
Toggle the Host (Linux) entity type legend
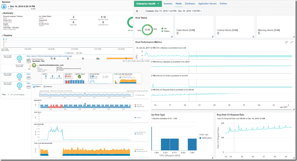206,138
